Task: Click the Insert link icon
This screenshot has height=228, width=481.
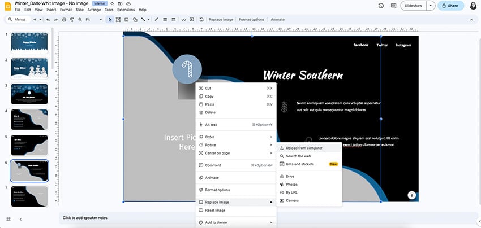Action: coord(184,19)
